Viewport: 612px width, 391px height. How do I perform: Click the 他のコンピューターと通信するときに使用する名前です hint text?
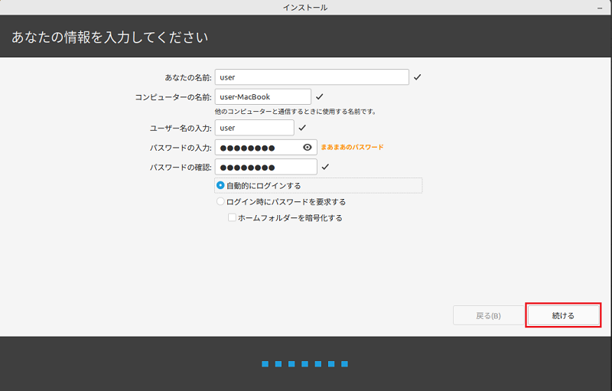coord(295,112)
